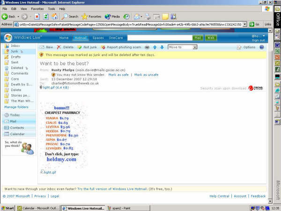Go to IE Home page icon
This screenshot has width=281, height=211.
[x=55, y=17]
